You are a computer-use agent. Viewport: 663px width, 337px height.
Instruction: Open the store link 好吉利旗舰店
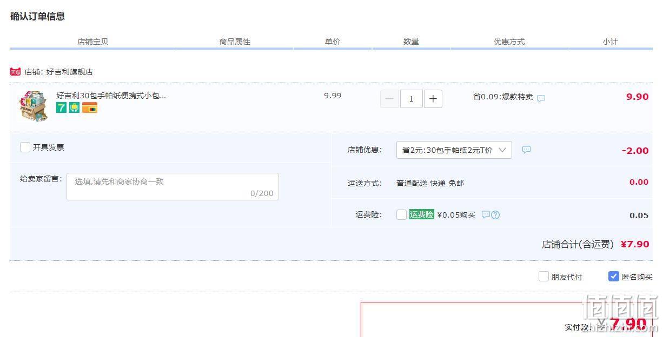tap(69, 72)
